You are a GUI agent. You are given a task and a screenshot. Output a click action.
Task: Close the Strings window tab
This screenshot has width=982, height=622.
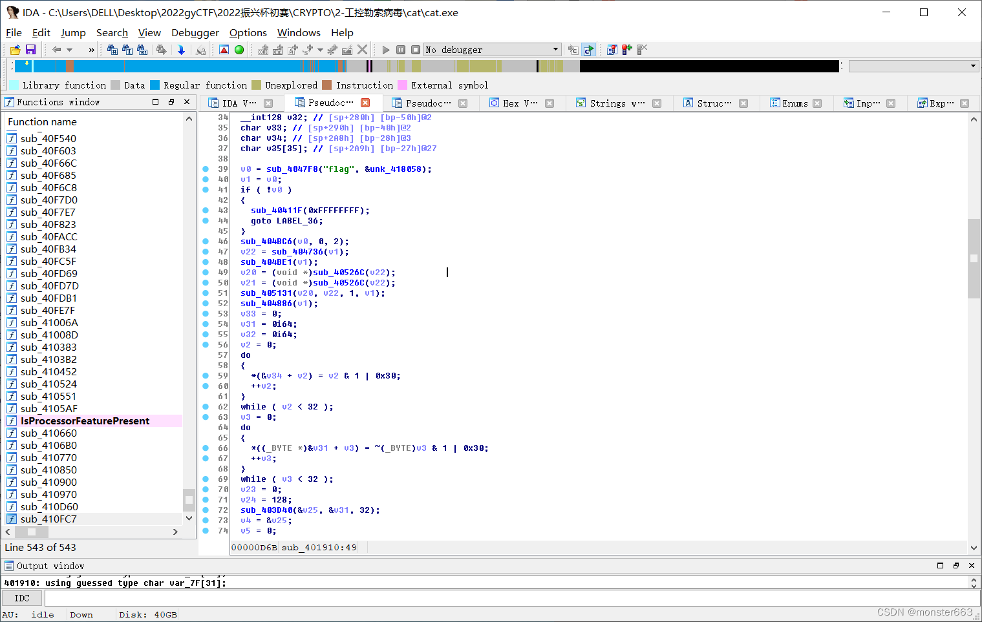657,103
